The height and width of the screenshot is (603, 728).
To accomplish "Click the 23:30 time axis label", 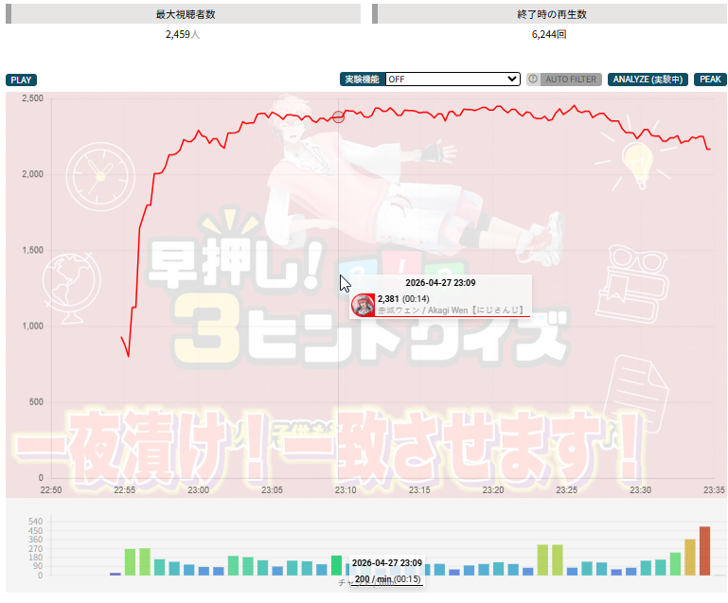I will [640, 489].
